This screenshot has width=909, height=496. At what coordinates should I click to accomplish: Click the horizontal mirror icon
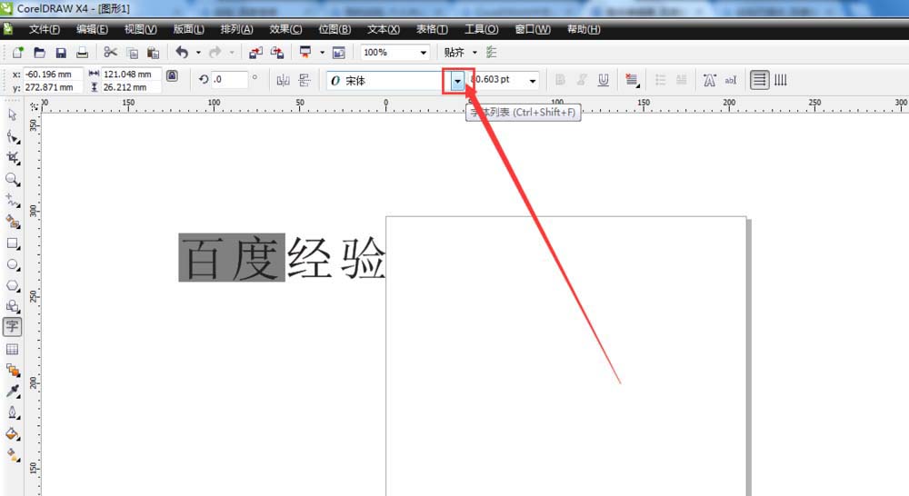click(283, 80)
